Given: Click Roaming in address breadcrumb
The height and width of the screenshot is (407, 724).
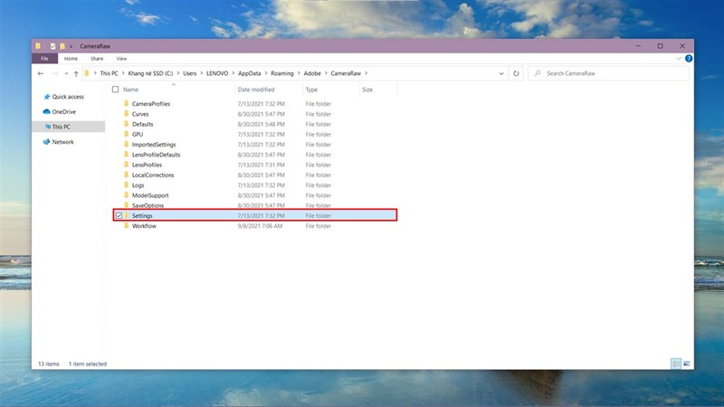Looking at the screenshot, I should pyautogui.click(x=282, y=73).
